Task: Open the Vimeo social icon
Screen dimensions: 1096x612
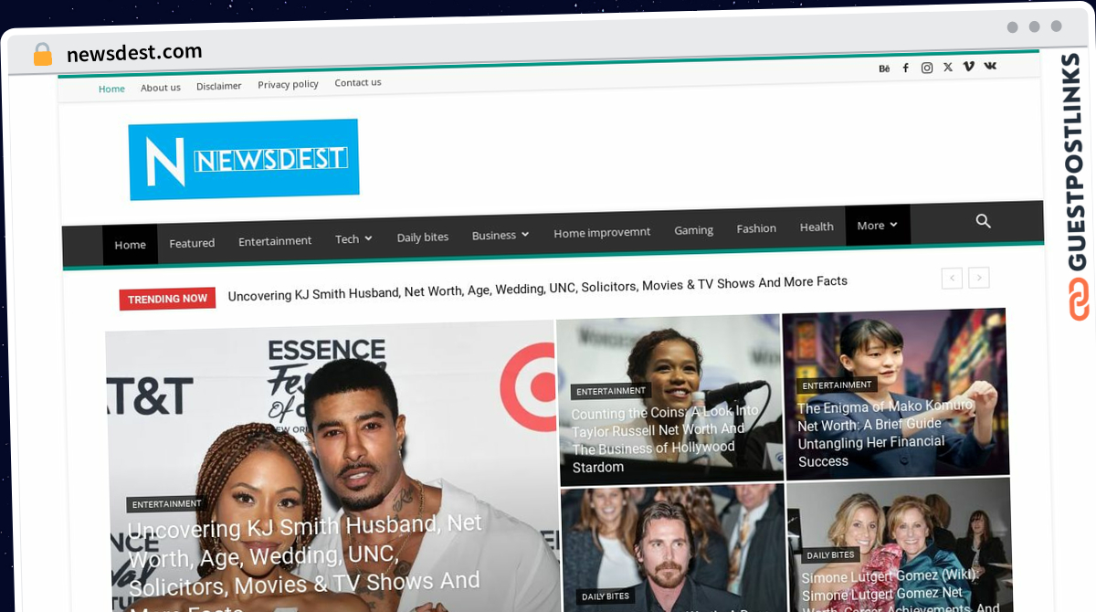Action: 969,67
